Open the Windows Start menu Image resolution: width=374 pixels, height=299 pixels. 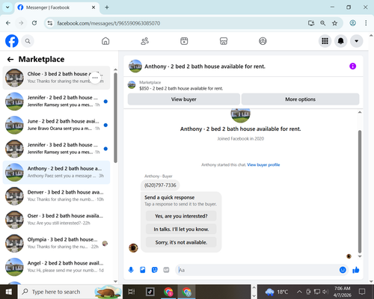pos(9,292)
